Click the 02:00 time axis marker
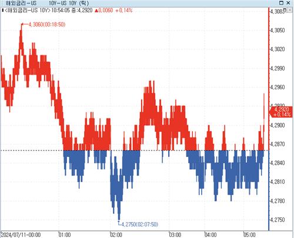The width and height of the screenshot is (294, 238). [116, 234]
